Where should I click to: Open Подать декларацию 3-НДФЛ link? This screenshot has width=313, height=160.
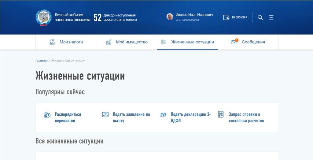191,118
